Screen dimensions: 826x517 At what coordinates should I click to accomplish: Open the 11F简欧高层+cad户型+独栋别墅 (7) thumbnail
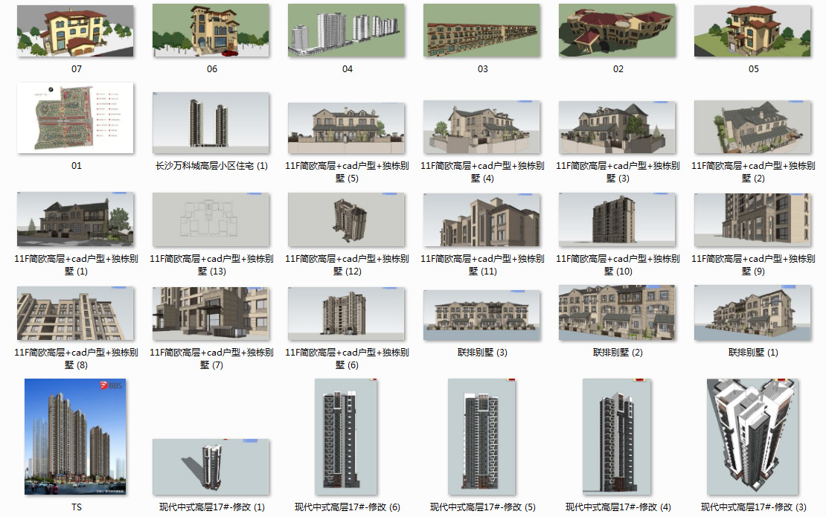pos(211,313)
